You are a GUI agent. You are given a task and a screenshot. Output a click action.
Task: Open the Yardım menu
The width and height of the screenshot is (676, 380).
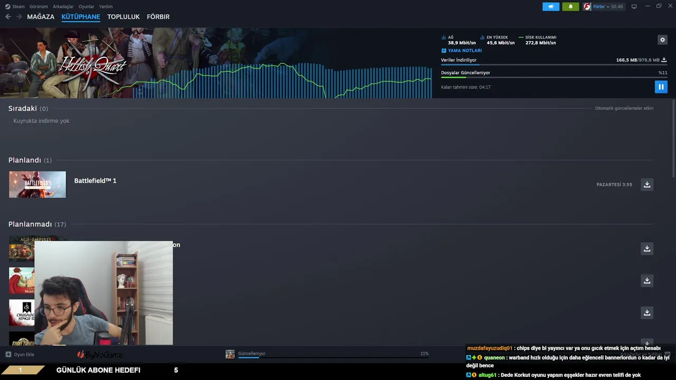106,6
